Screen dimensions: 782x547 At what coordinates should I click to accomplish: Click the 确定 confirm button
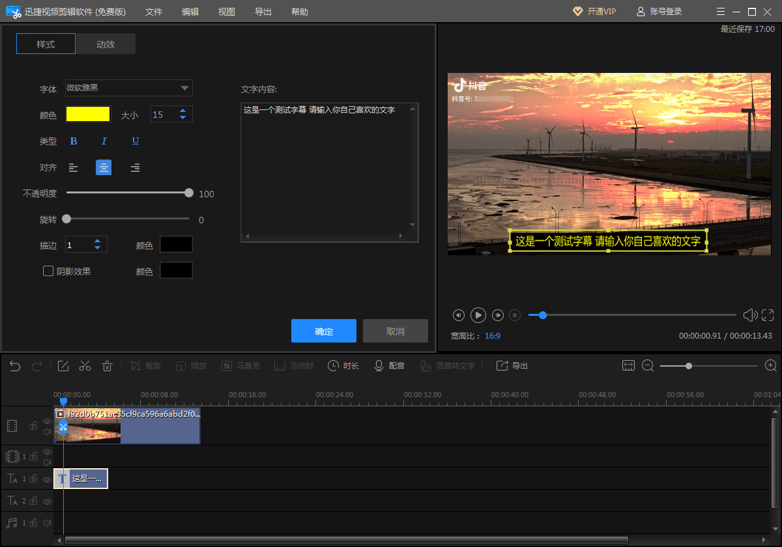pos(324,331)
